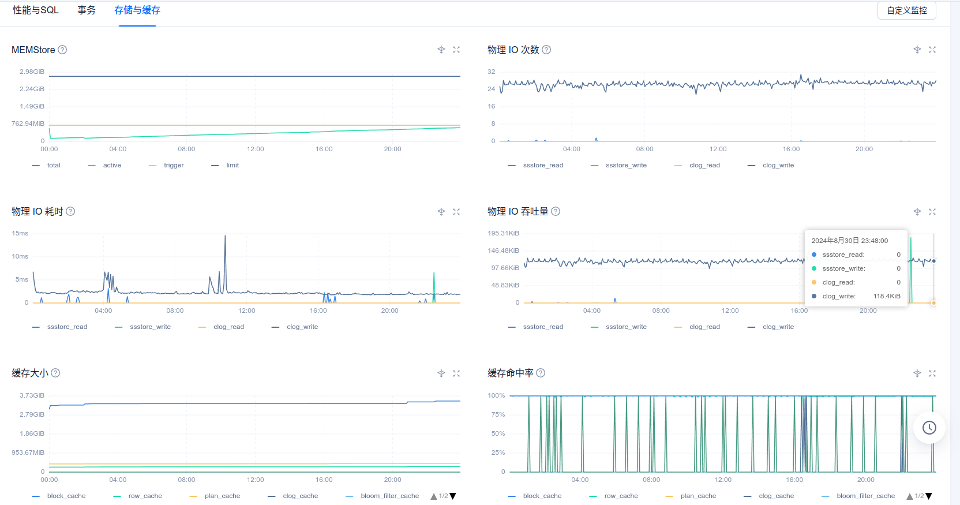Toggle block_cache in 缓存大小 legend
The image size is (960, 505).
pyautogui.click(x=59, y=496)
